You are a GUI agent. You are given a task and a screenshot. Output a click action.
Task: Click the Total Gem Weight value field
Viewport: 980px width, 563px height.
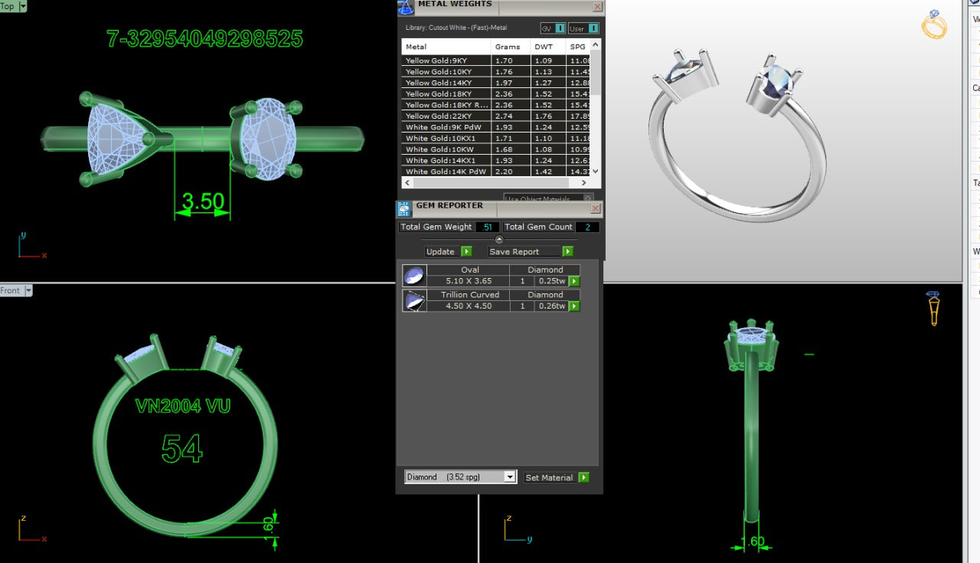tap(488, 227)
